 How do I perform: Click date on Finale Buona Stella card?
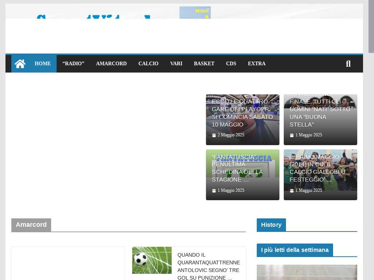(x=309, y=135)
